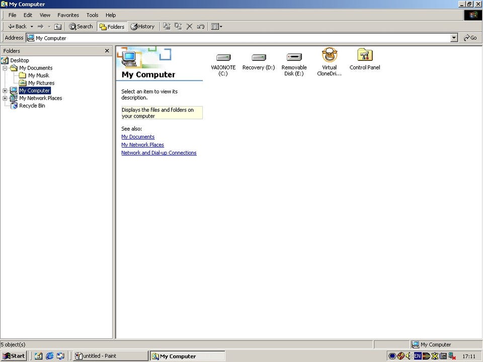Open Network and Dial-up Connections link
Viewport: 483px width, 362px height.
(x=159, y=153)
